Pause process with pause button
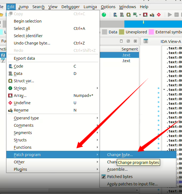Viewport: 182px width, 194px height. pos(177,15)
